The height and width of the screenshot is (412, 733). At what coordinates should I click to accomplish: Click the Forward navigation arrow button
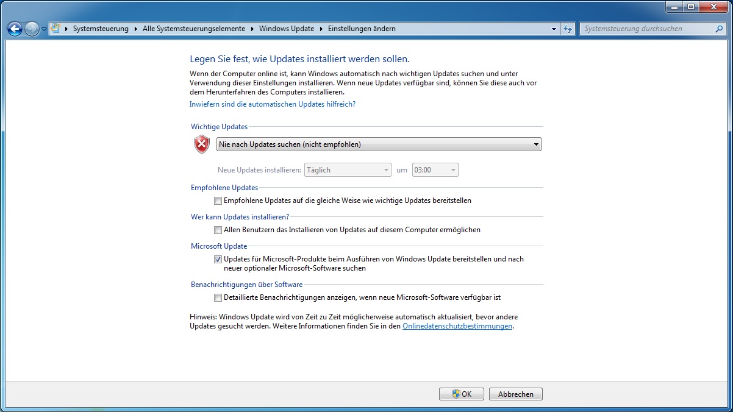[32, 29]
